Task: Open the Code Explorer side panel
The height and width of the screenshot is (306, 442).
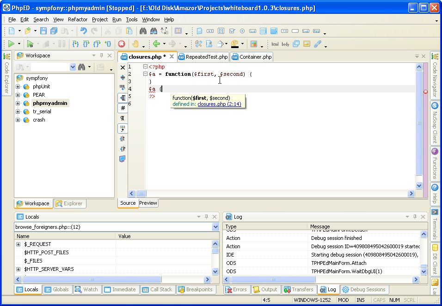Action: point(7,73)
